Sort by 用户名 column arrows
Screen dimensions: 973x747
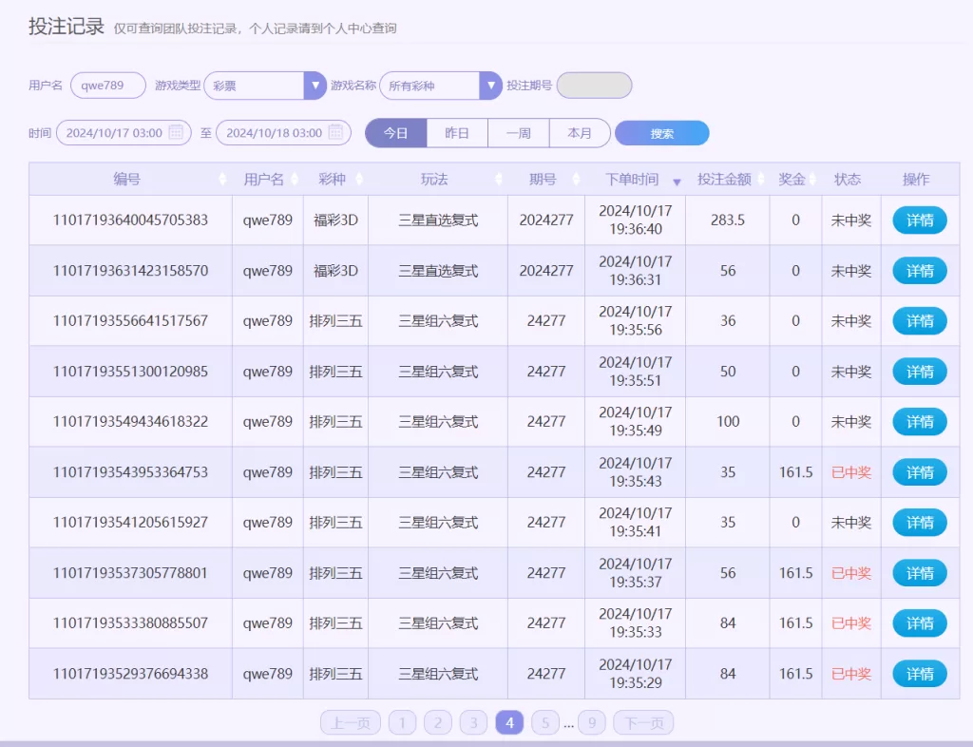tap(295, 180)
